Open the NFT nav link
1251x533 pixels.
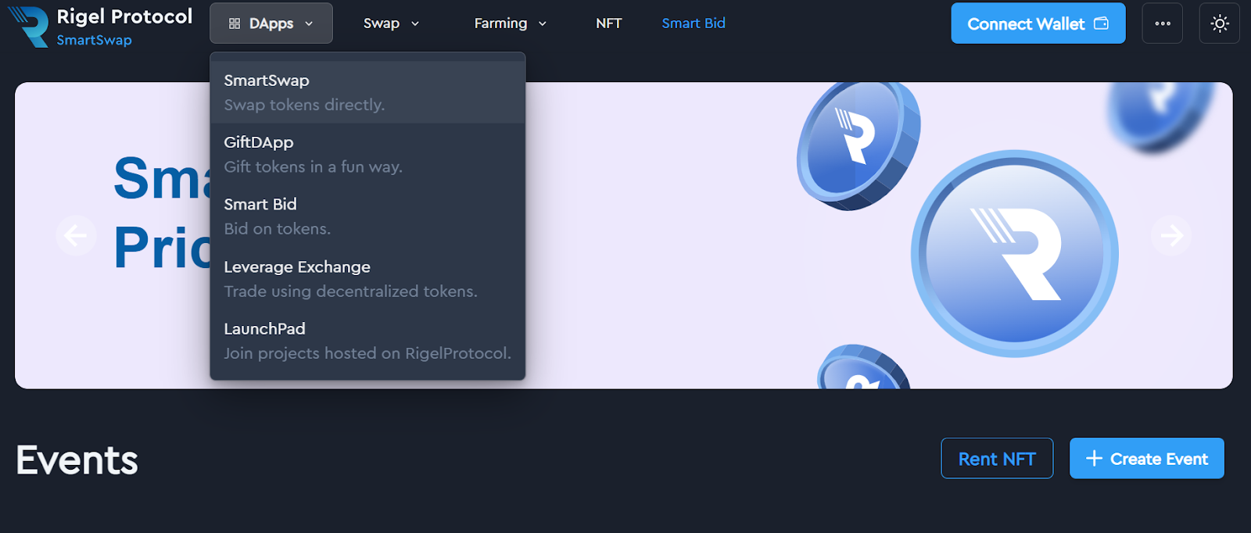click(x=608, y=23)
